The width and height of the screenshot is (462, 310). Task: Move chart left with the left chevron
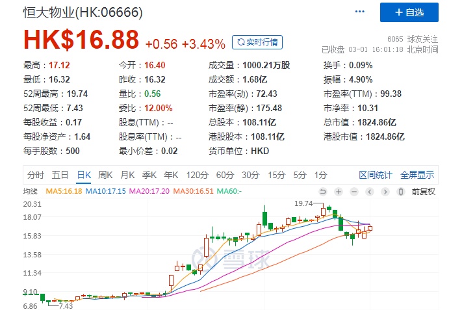370,192
